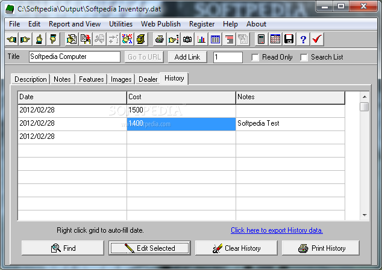Select the third row date 2012/02/28

click(72, 137)
